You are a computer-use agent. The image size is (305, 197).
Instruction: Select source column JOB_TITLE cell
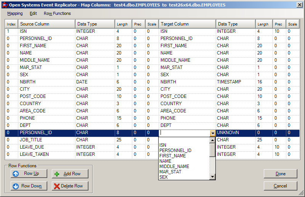pyautogui.click(x=47, y=140)
